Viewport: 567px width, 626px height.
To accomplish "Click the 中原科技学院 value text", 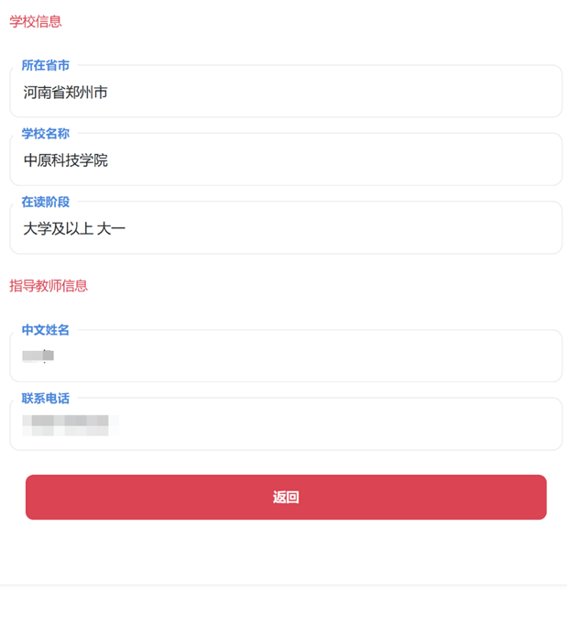I will click(66, 160).
